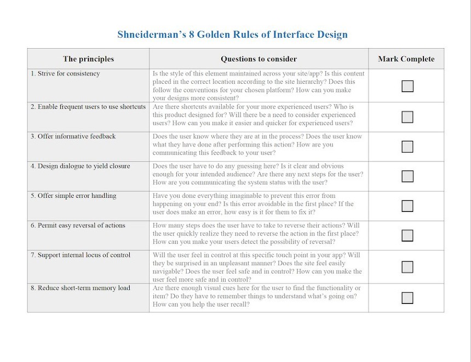
Task: Select 6. Permit easy reversal of actions
Action: pyautogui.click(x=78, y=226)
